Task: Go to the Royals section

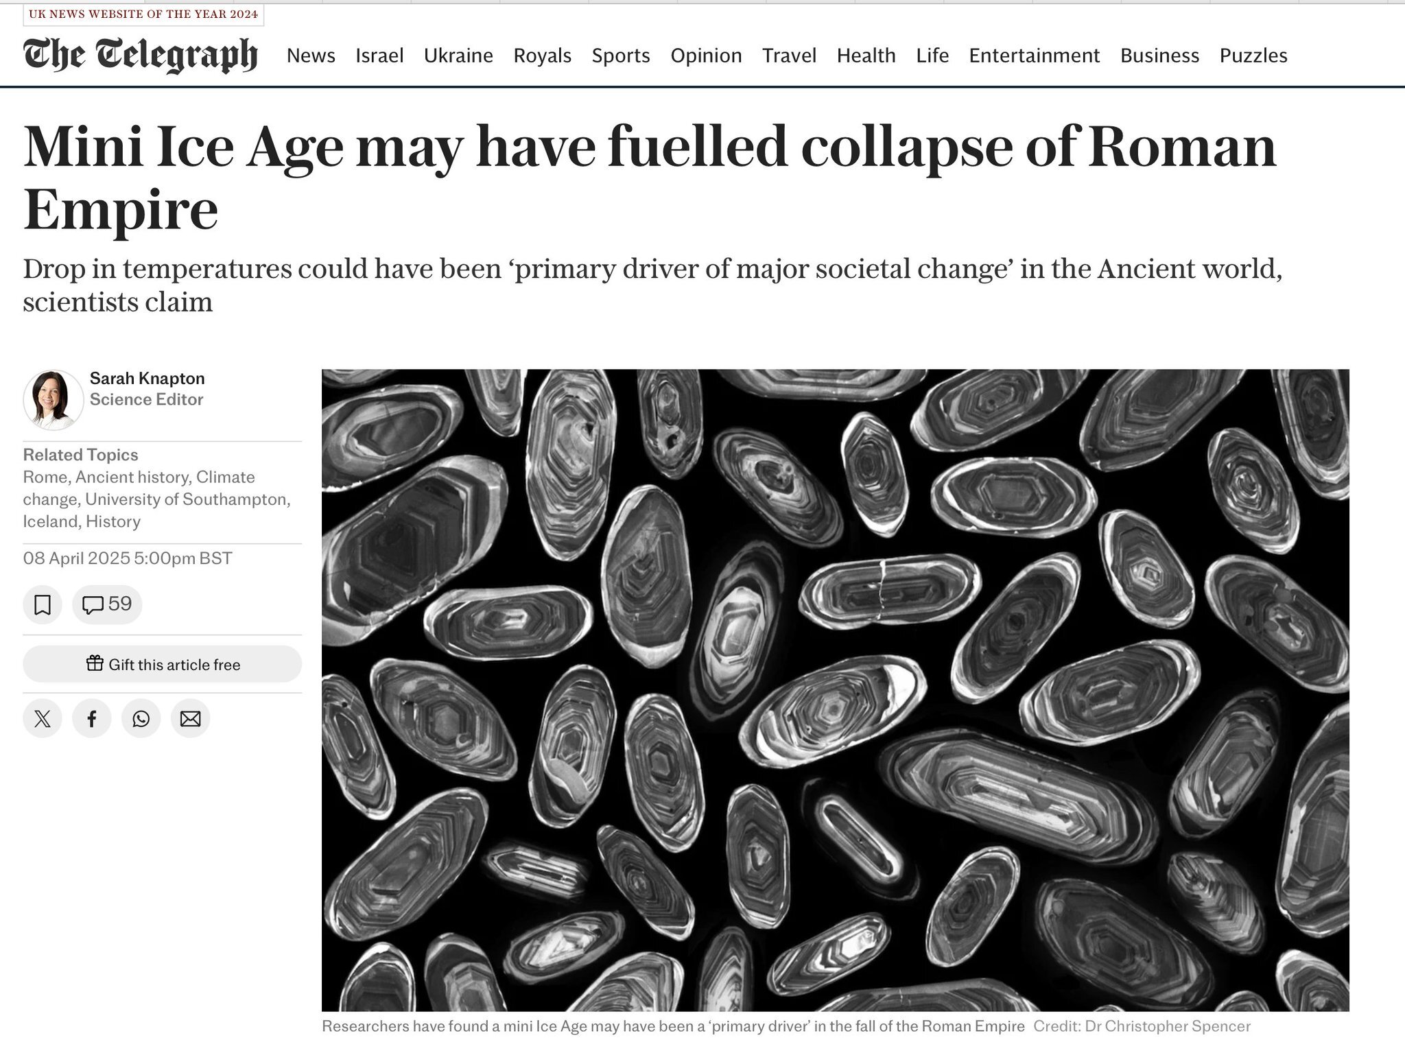Action: [542, 56]
